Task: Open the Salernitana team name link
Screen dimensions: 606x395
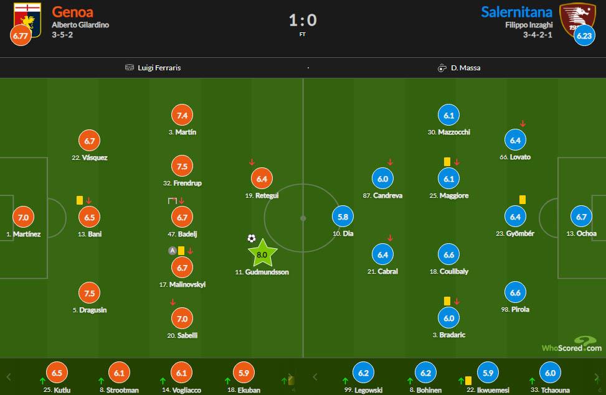Action: click(x=516, y=12)
